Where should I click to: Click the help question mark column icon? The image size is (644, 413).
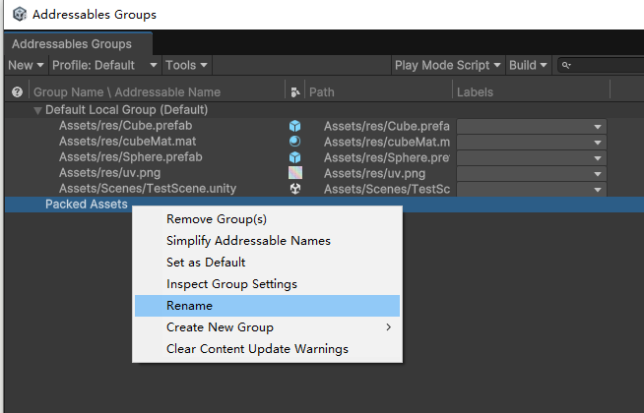pyautogui.click(x=17, y=91)
